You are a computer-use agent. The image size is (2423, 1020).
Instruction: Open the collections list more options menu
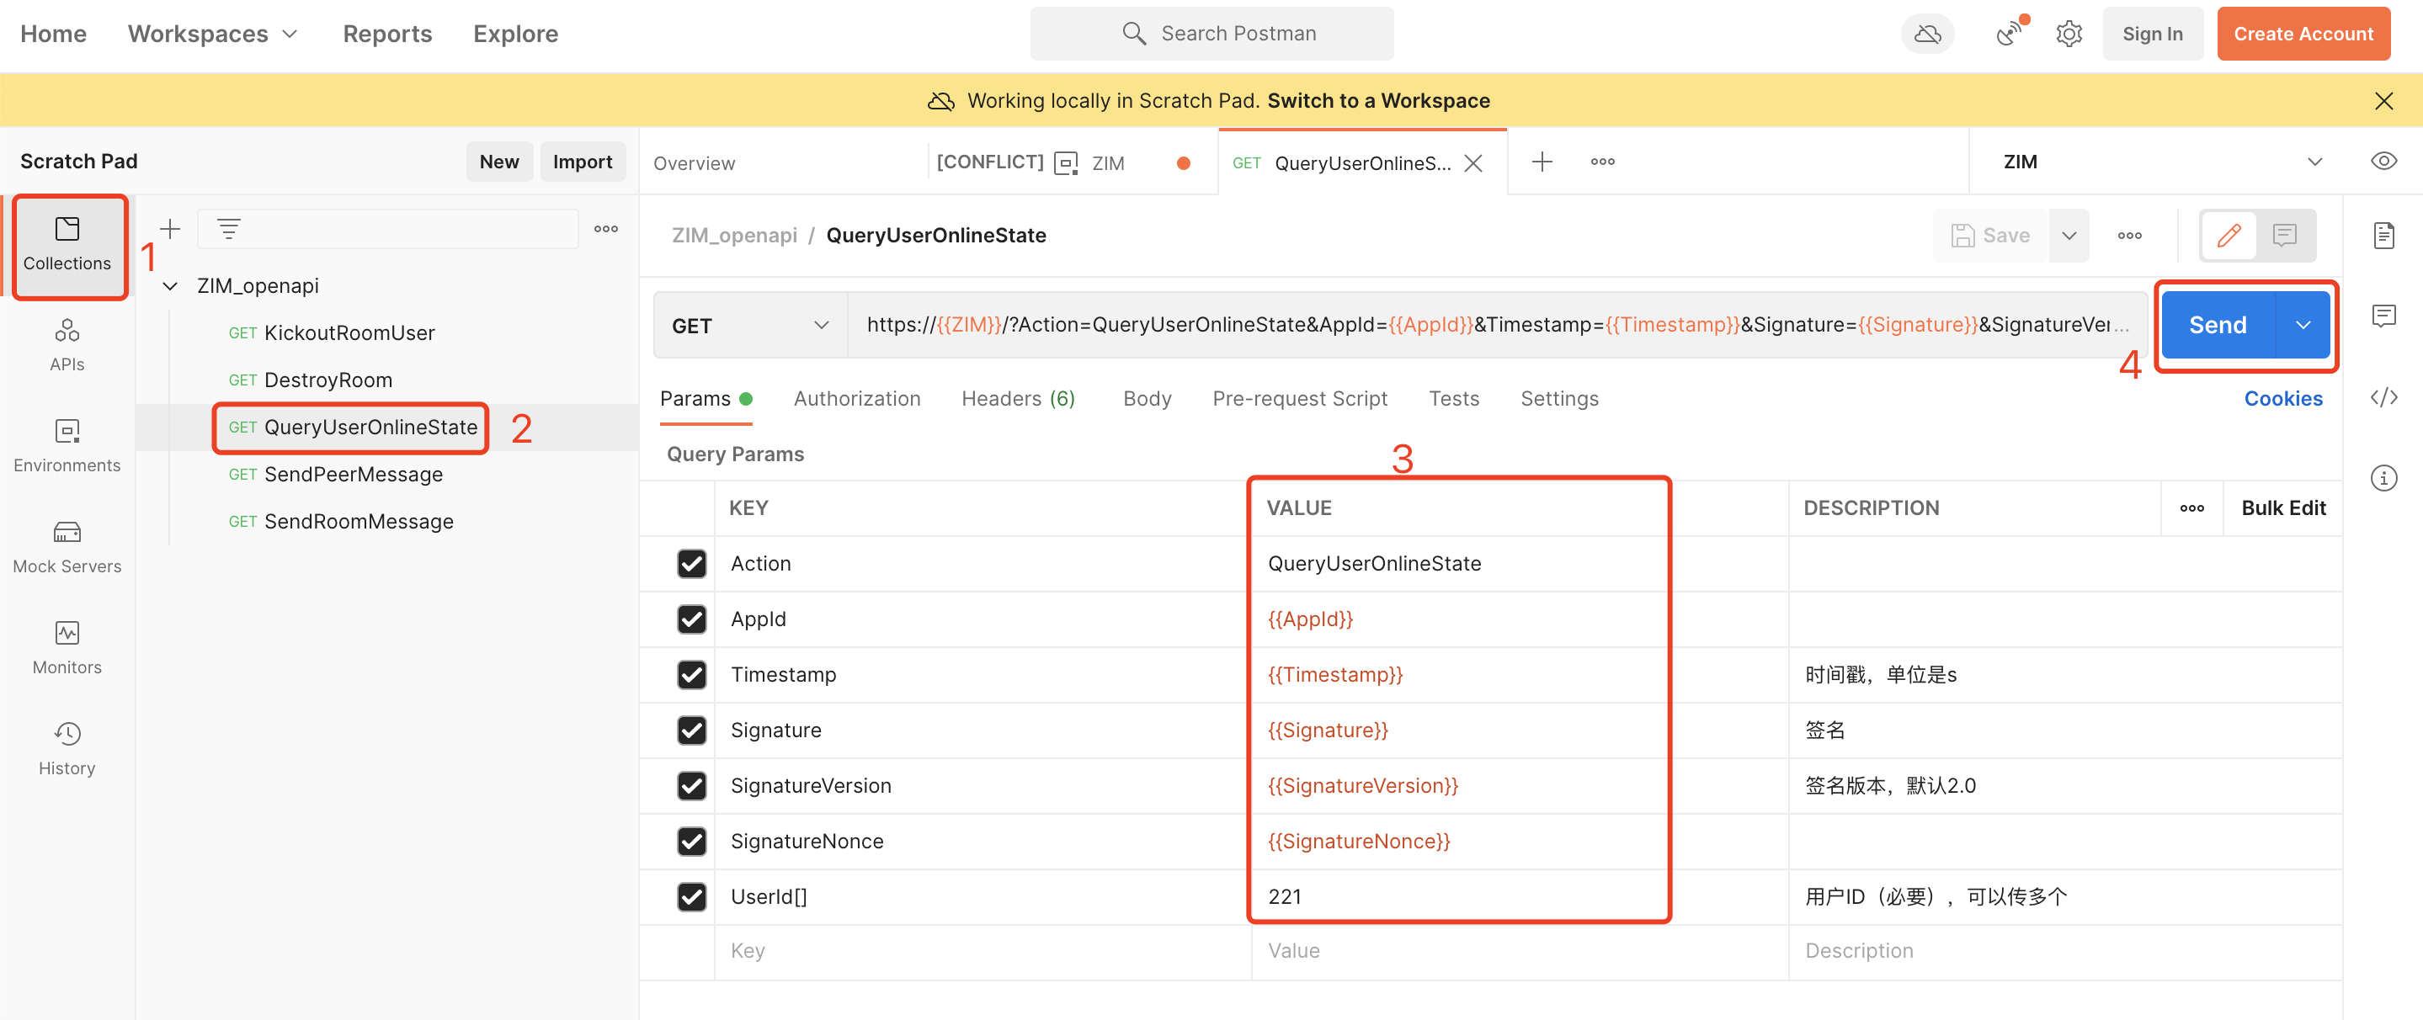coord(606,228)
